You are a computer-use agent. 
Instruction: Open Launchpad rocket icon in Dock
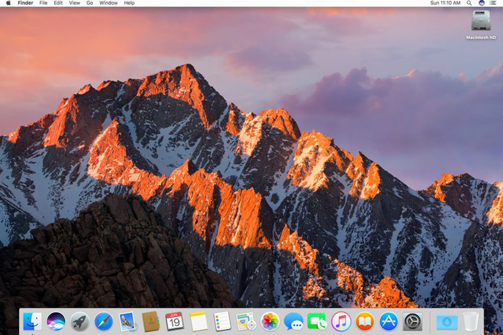click(x=80, y=321)
